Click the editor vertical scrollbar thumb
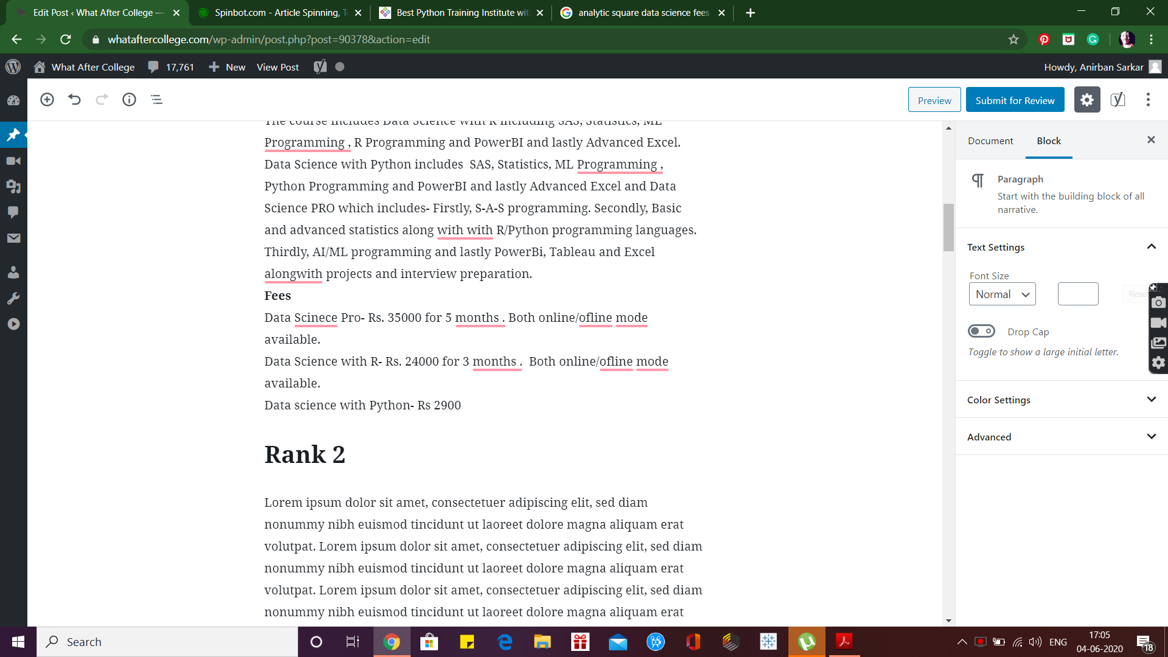Screen dimensions: 1168x657 [x=948, y=227]
